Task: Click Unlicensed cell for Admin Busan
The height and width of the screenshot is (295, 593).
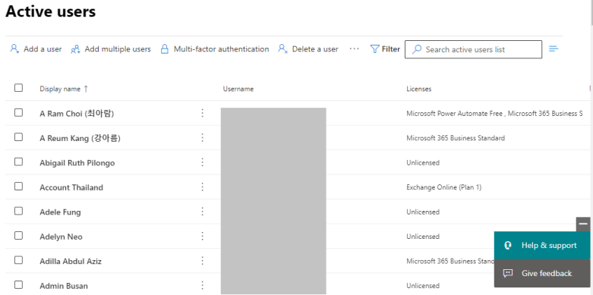Action: [423, 286]
